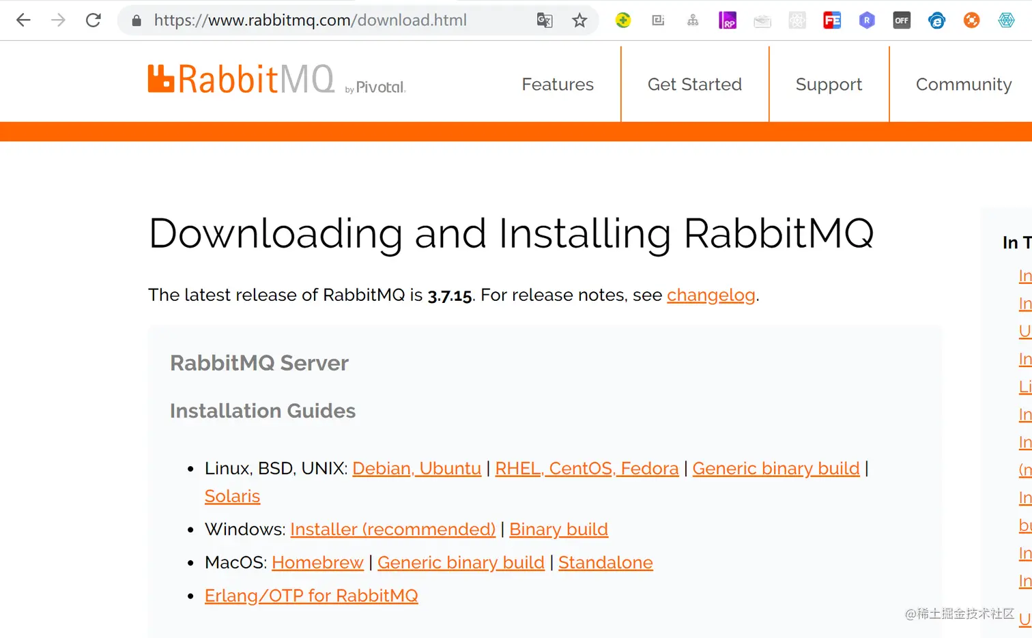Click the dark OFF extension icon
This screenshot has width=1032, height=638.
[x=902, y=20]
